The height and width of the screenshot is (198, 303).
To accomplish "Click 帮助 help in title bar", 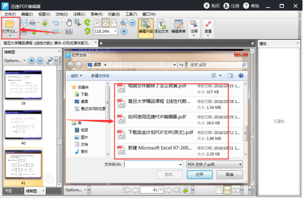I will tap(251, 6).
